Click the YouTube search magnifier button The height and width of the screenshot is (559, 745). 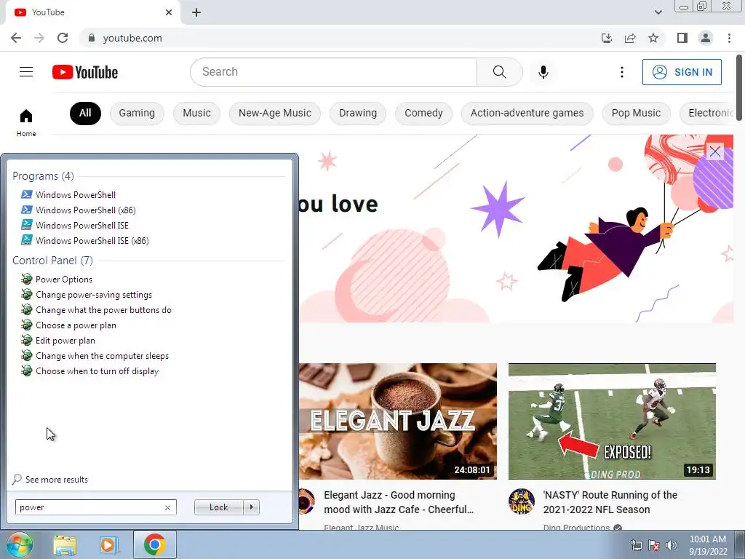(499, 72)
